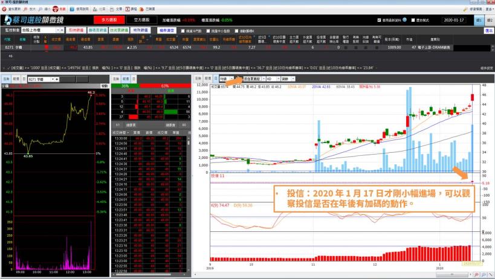Click the 即時篩選 filter button
The image size is (495, 279).
[76, 30]
